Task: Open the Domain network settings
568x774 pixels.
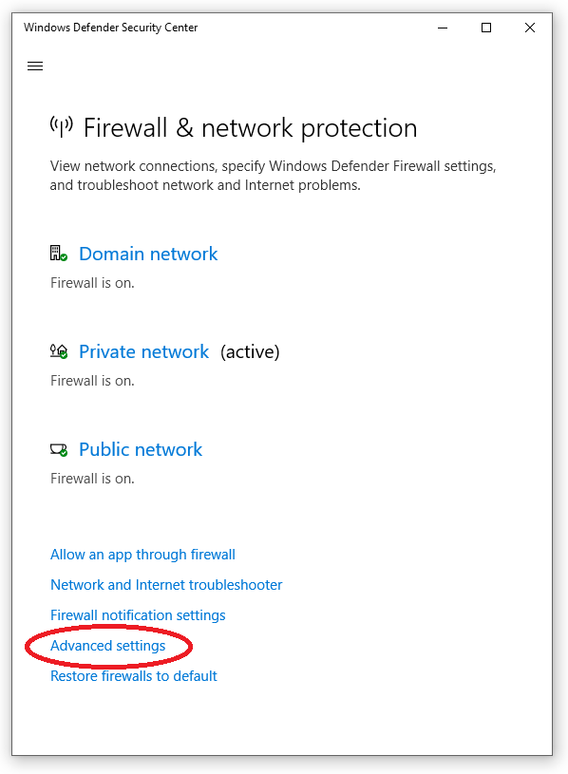Action: [148, 254]
